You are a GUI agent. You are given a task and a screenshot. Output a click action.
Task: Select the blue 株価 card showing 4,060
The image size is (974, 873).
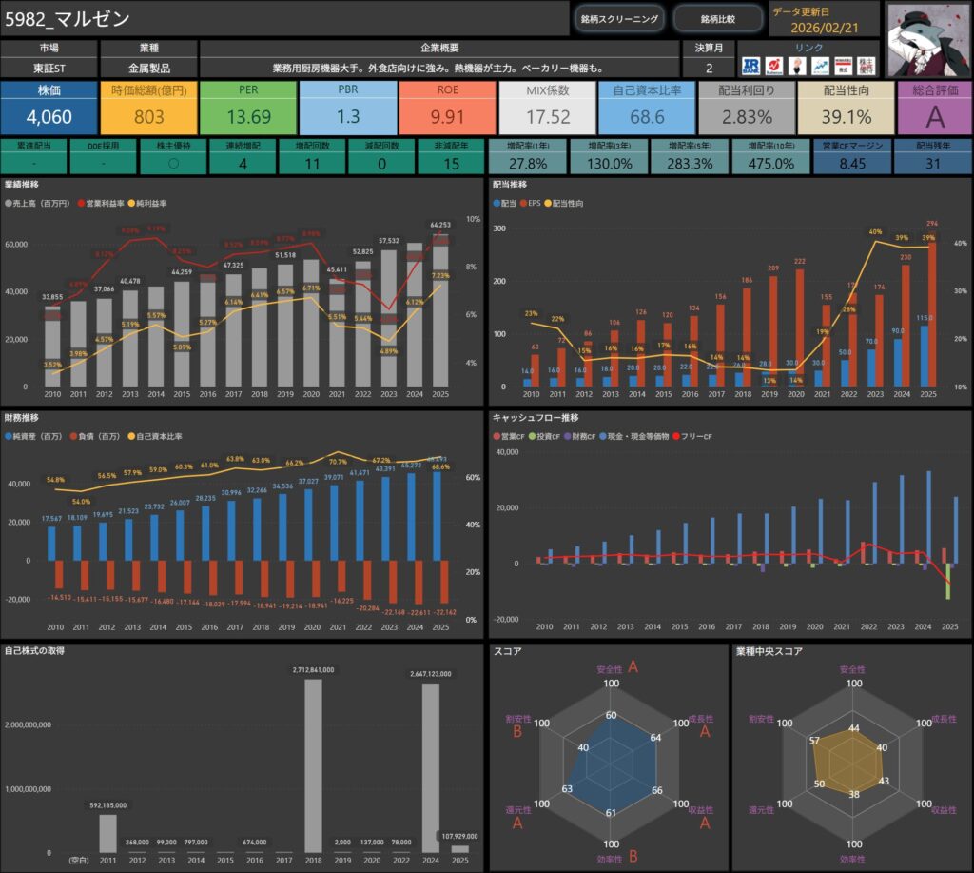(49, 108)
